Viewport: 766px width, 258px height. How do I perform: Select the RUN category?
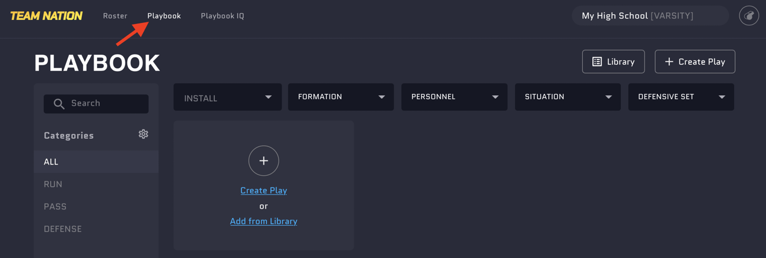coord(53,184)
